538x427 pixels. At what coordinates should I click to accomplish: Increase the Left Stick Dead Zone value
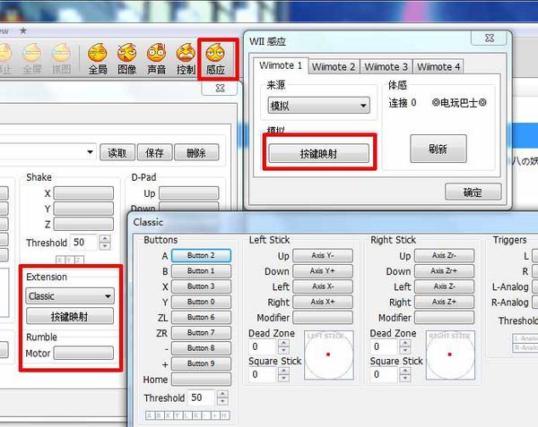(x=283, y=343)
